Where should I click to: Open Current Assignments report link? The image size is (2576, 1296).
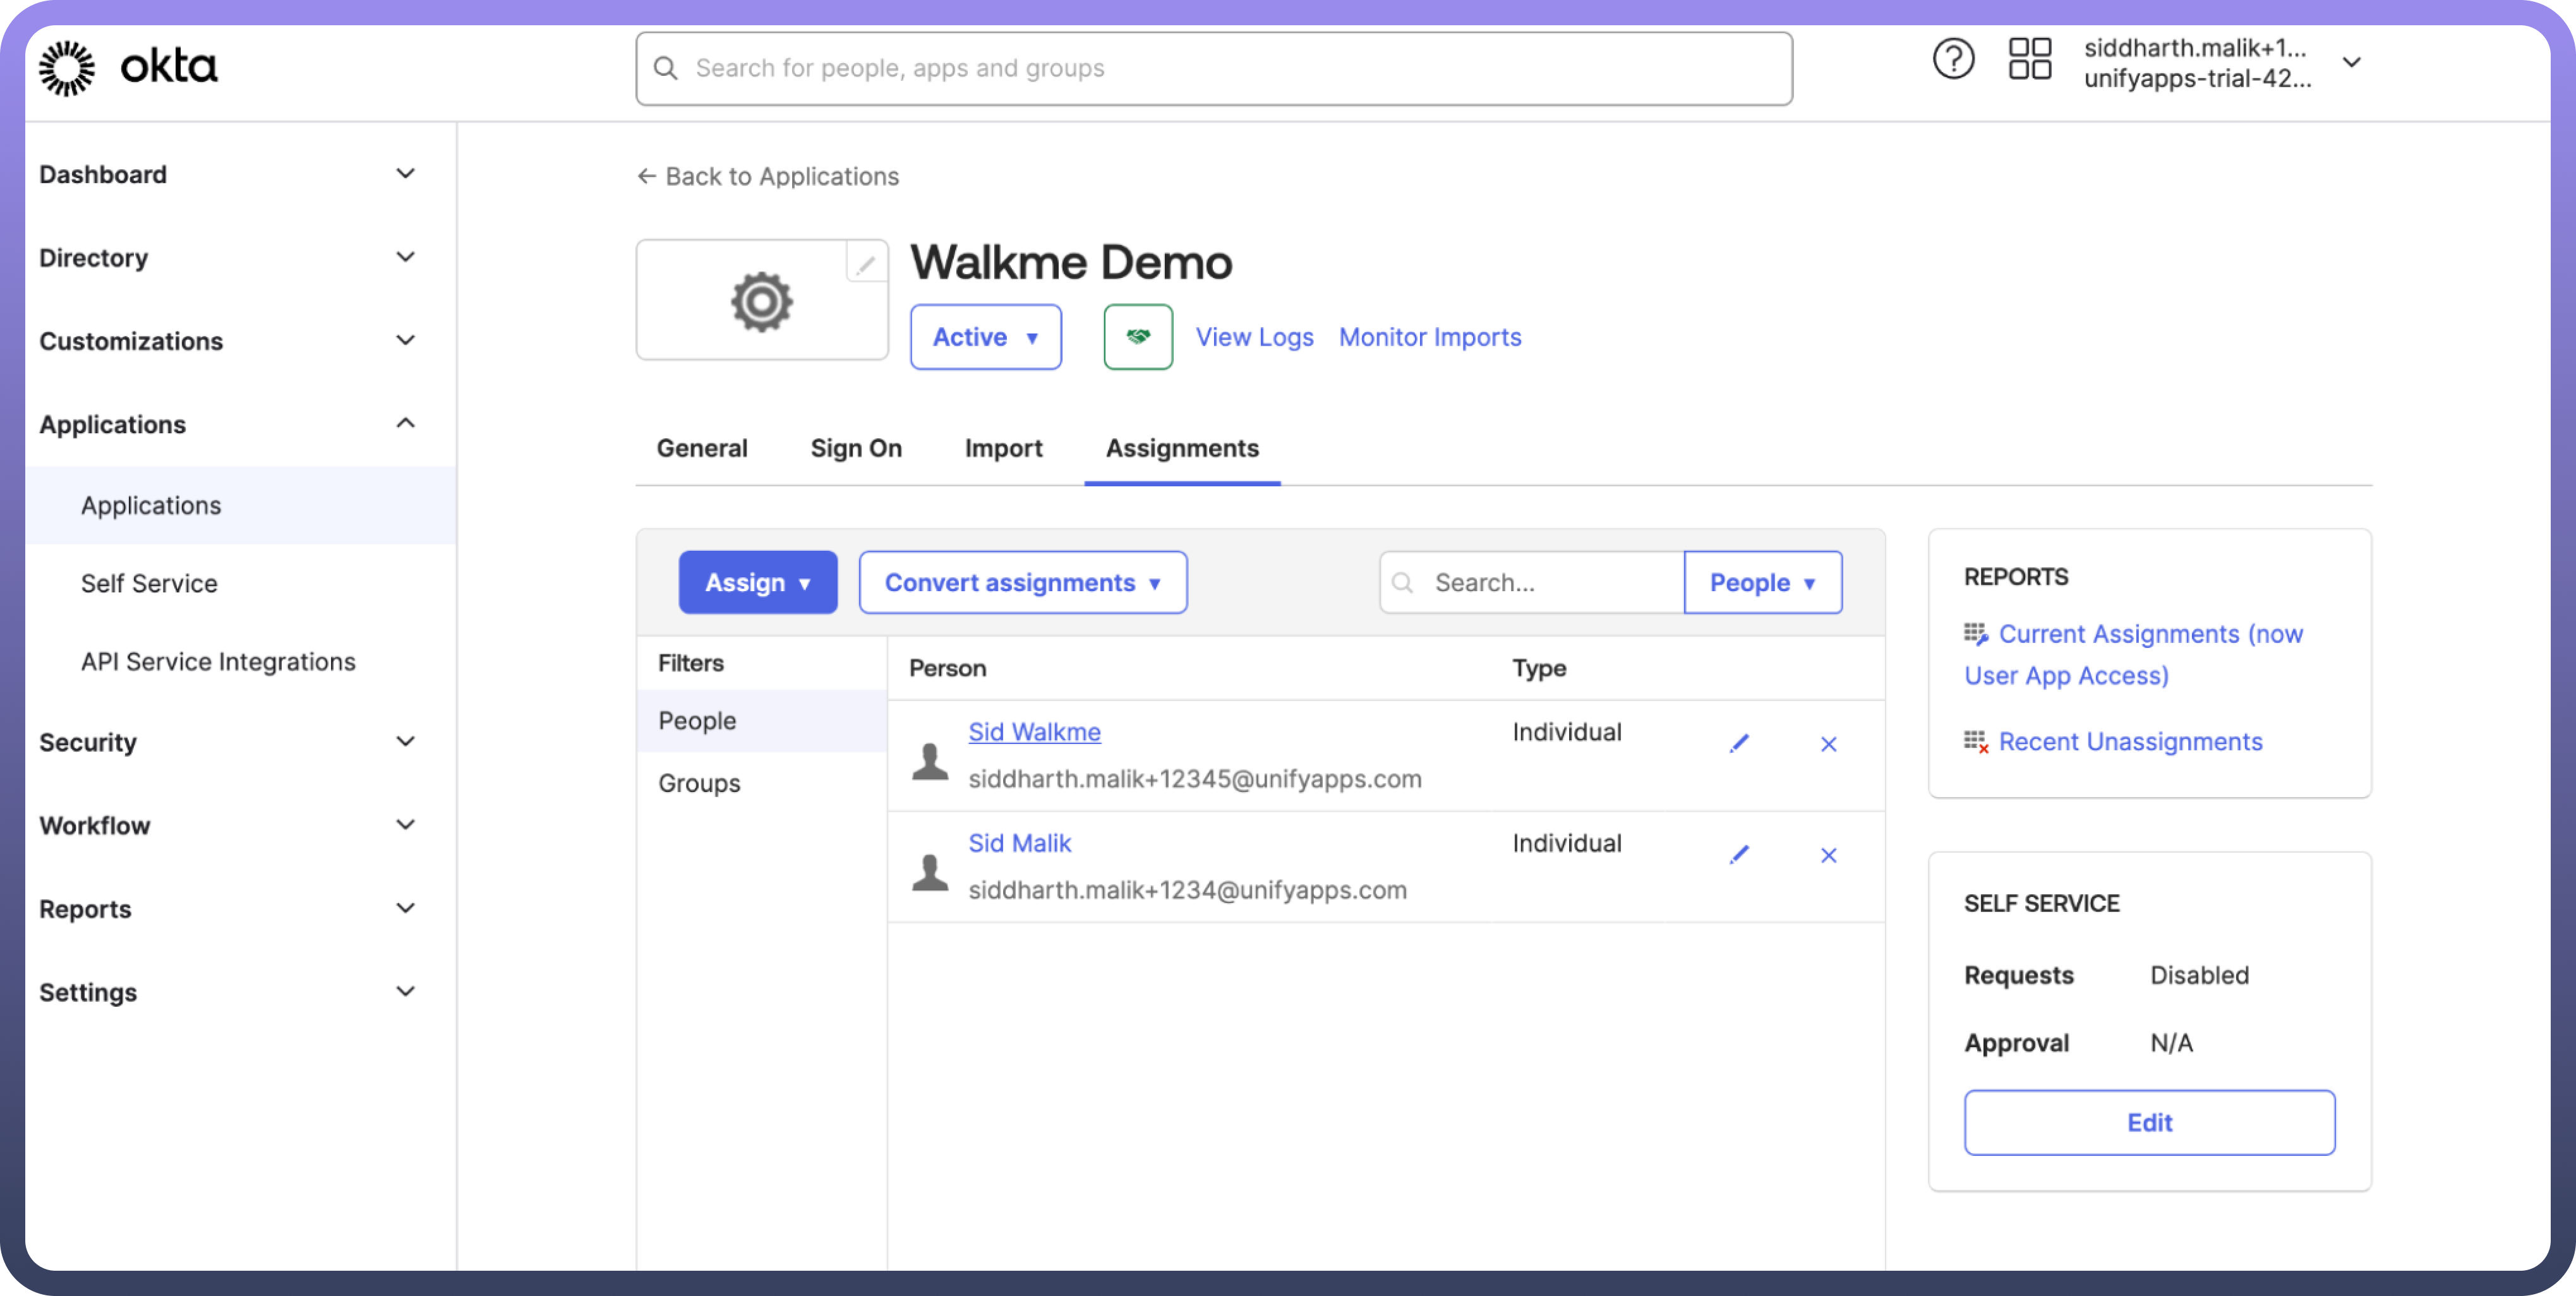(2135, 654)
